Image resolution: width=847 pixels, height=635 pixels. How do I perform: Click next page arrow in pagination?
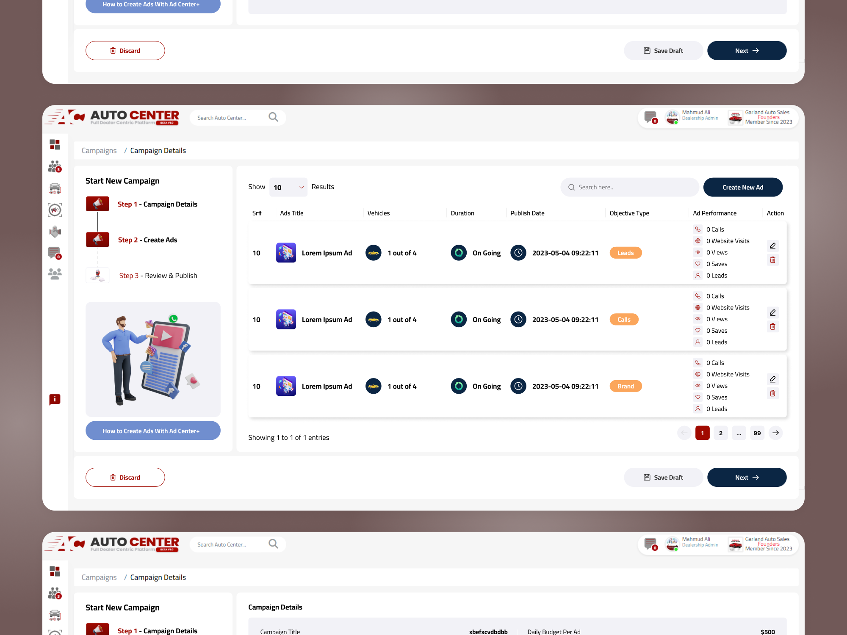tap(775, 433)
